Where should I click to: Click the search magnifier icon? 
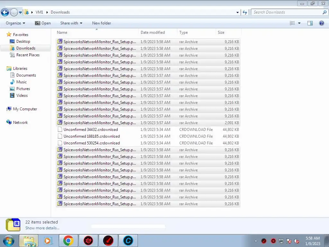[x=325, y=12]
